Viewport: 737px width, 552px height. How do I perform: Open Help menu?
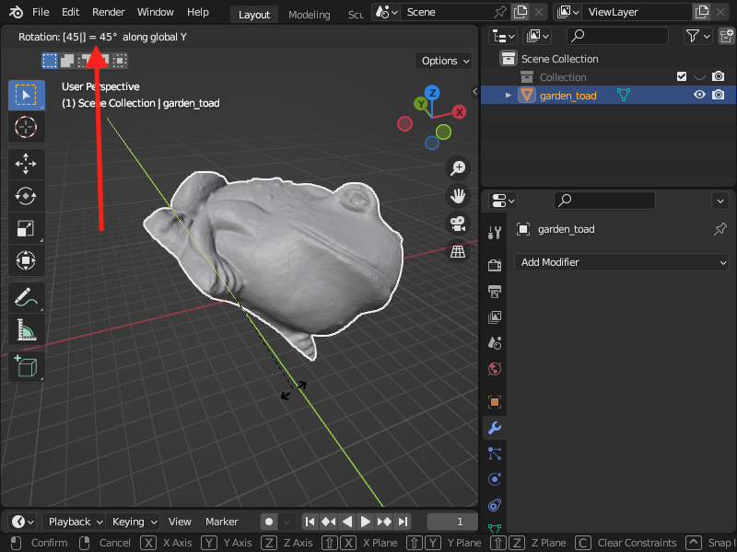point(197,12)
